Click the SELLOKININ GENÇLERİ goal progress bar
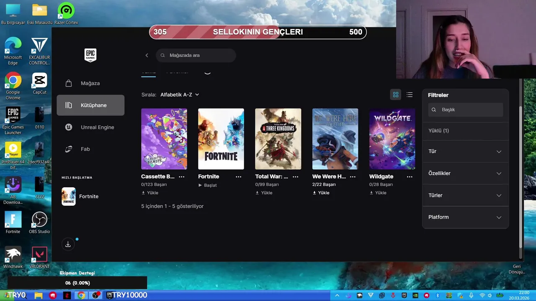536x301 pixels. tap(258, 32)
